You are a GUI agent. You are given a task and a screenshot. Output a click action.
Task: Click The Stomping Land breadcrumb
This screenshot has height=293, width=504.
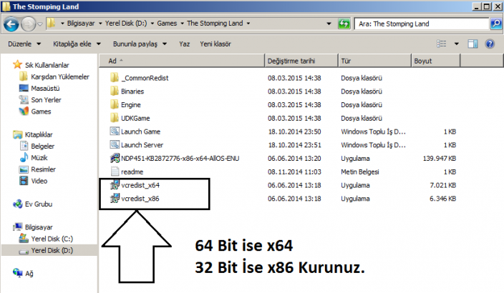click(x=215, y=24)
